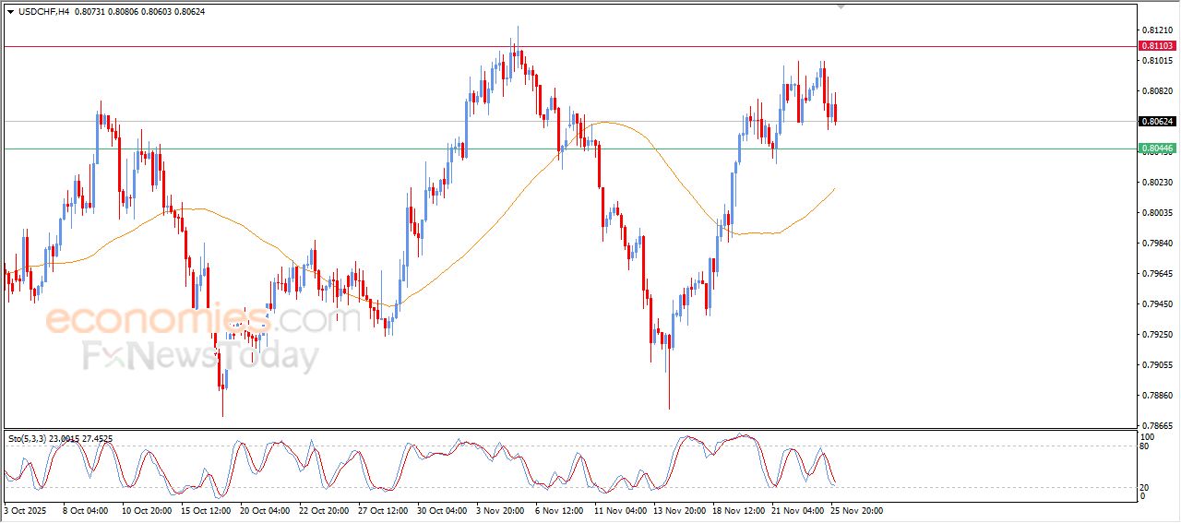This screenshot has width=1181, height=523.
Task: Click the USDCHF,H4 chart title text
Action: coord(43,11)
